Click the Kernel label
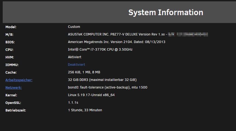The height and width of the screenshot is (131, 236). pyautogui.click(x=11, y=95)
